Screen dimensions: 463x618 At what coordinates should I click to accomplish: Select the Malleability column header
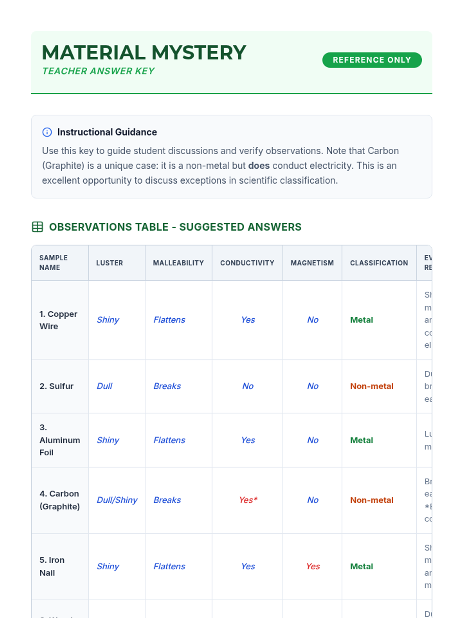178,263
